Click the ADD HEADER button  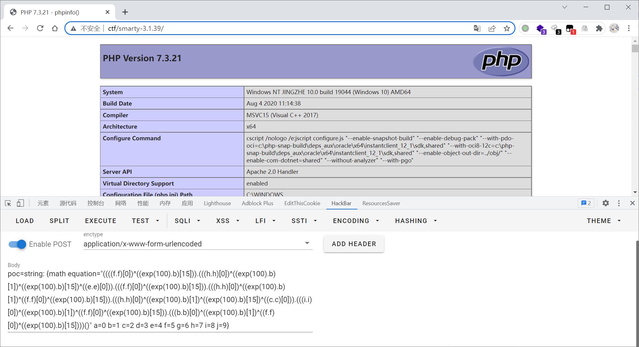354,244
